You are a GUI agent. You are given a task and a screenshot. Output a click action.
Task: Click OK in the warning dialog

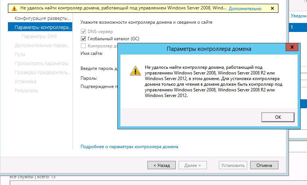pyautogui.click(x=278, y=117)
